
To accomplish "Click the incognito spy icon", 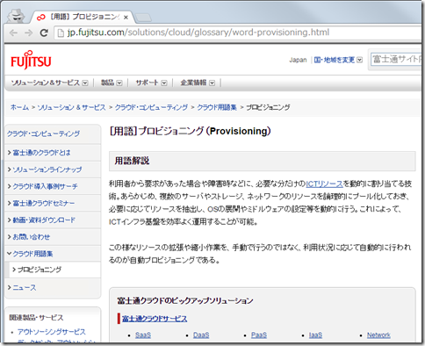I will (16, 16).
